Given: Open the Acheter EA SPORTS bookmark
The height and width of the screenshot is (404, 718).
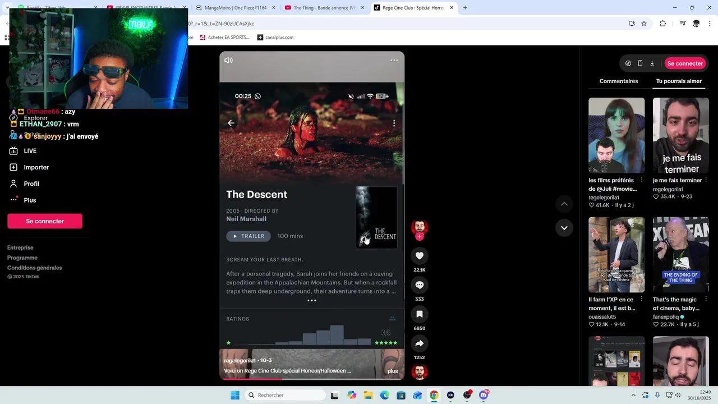Looking at the screenshot, I should point(224,38).
